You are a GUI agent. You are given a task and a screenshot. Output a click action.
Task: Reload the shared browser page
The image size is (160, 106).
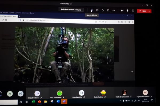tap(3, 20)
